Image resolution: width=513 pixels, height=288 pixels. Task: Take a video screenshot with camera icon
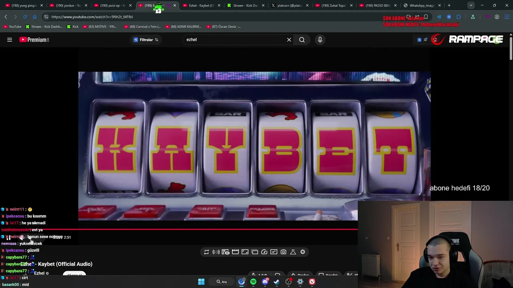pyautogui.click(x=283, y=252)
